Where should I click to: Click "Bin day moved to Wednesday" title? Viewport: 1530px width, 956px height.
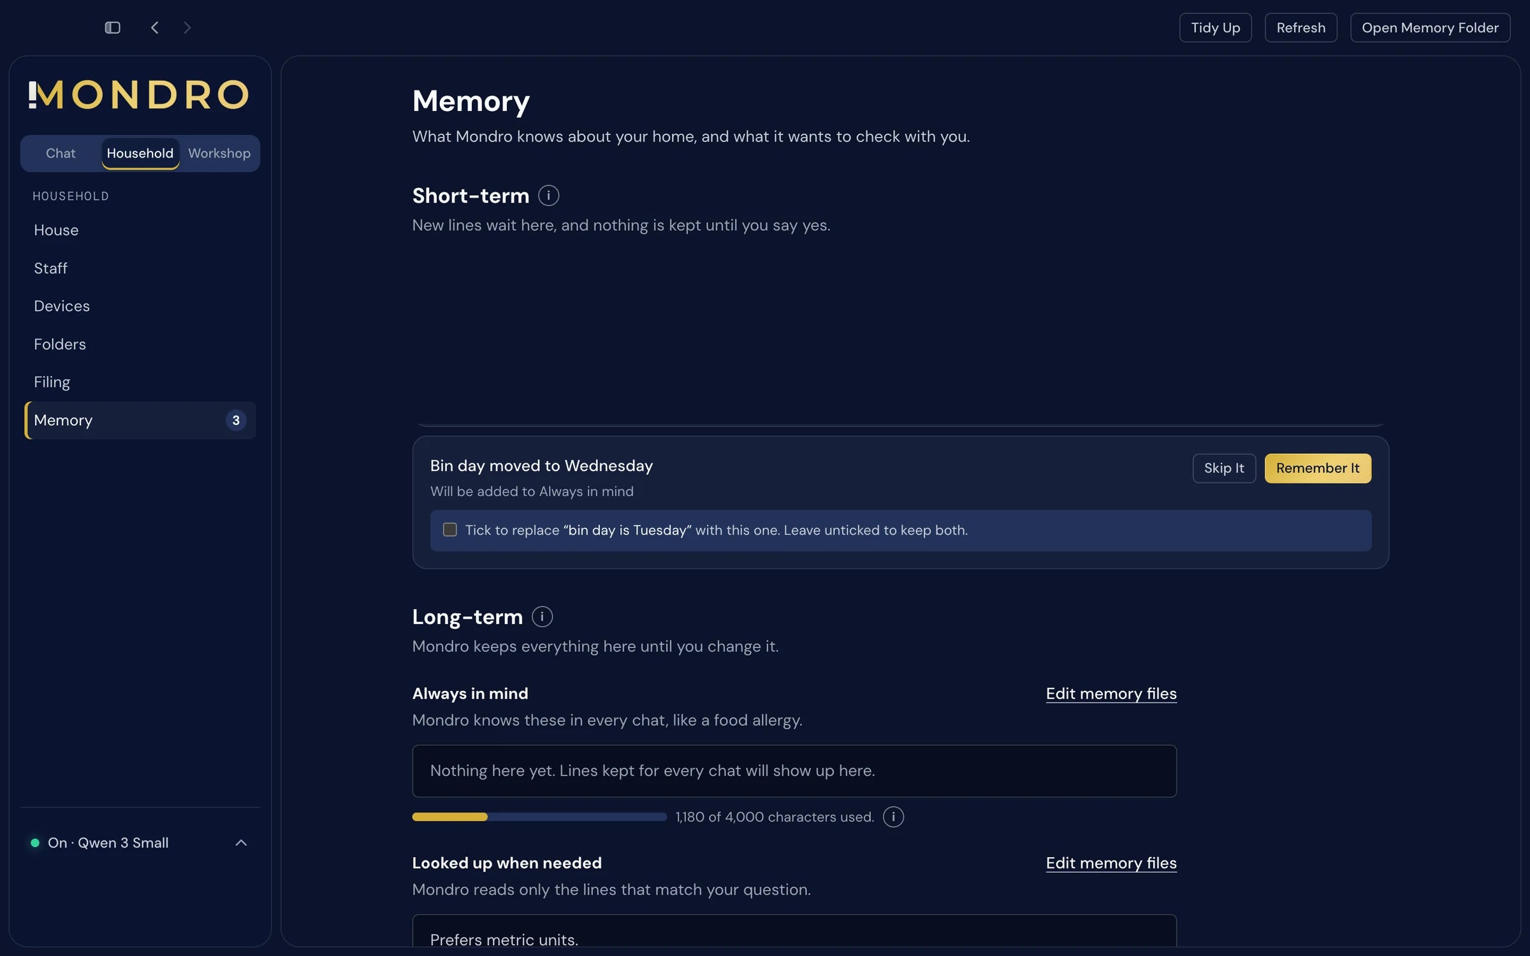pyautogui.click(x=541, y=466)
